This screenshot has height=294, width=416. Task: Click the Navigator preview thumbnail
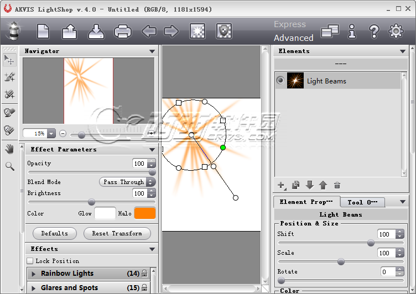(89, 91)
